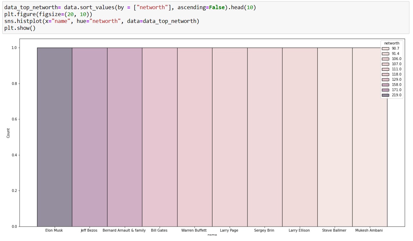The width and height of the screenshot is (413, 241).
Task: Click the Elon Musk x-axis label
Action: click(54, 231)
